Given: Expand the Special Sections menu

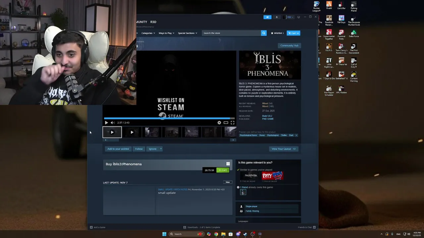Looking at the screenshot, I should tap(187, 33).
